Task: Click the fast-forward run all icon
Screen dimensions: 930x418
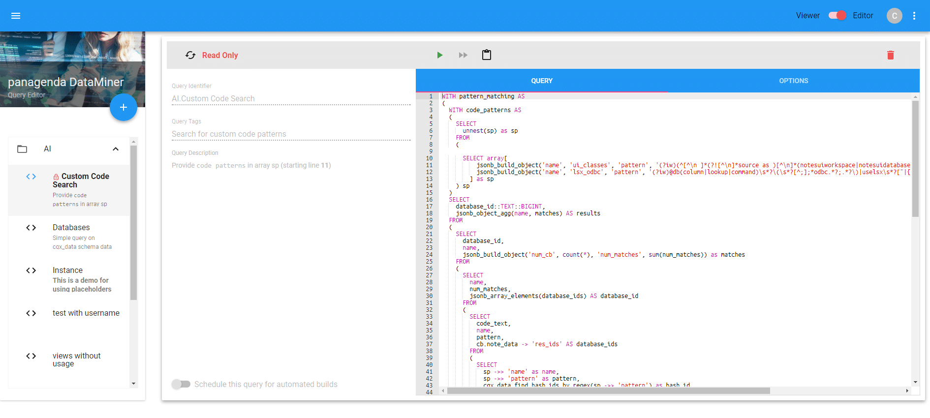Action: pos(463,55)
